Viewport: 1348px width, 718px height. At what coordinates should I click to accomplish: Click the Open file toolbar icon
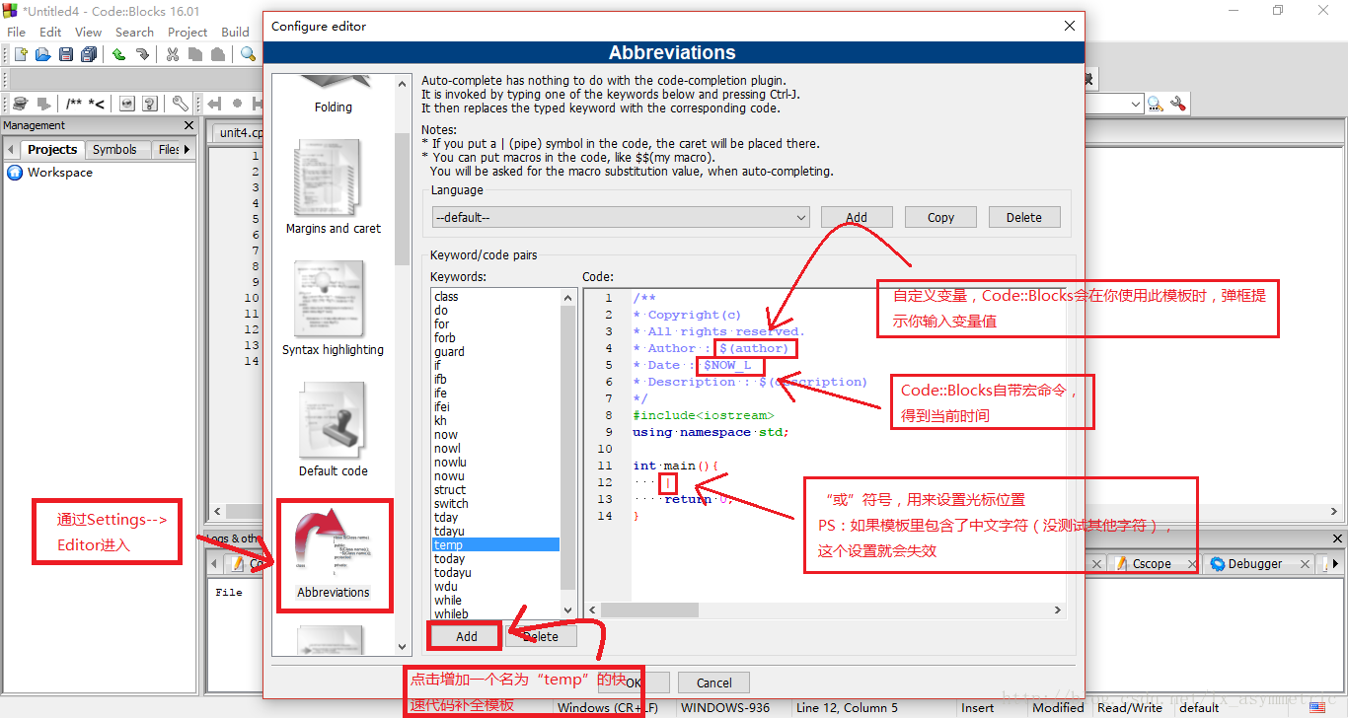(43, 54)
